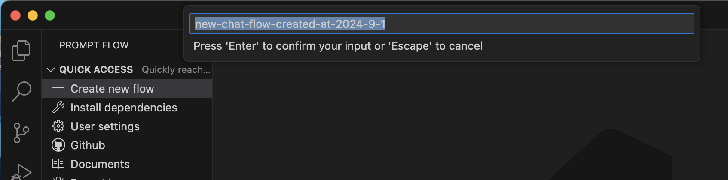Minimize the window with the yellow button
This screenshot has width=728, height=180.
33,15
